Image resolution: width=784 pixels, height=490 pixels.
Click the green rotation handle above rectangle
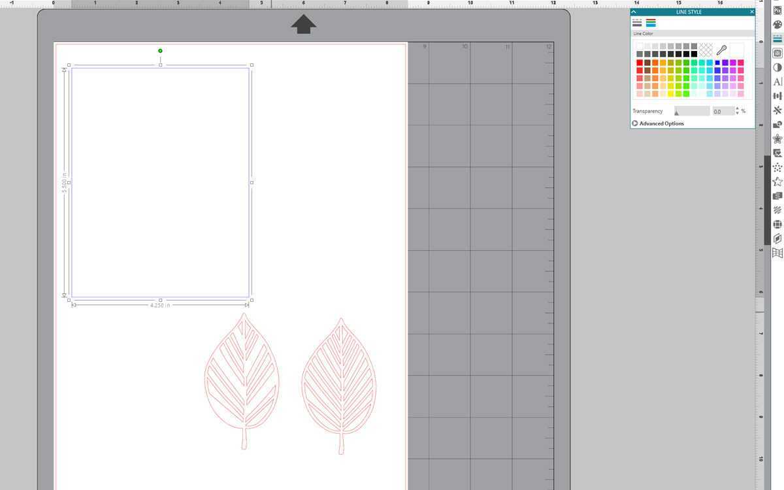pos(160,50)
